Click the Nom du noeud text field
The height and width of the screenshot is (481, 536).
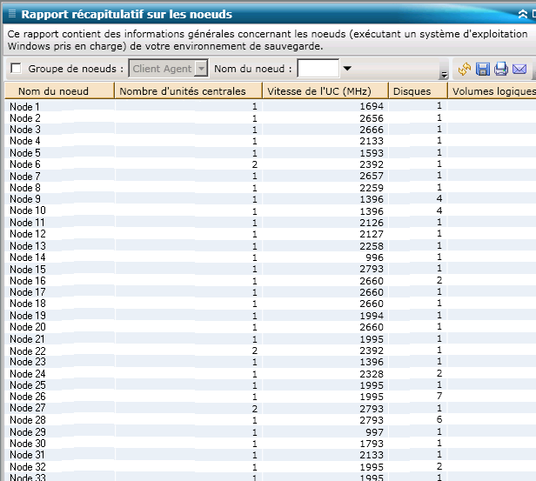point(318,69)
